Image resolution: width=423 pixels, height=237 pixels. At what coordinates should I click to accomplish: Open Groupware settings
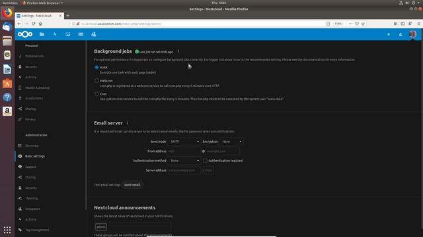[32, 209]
